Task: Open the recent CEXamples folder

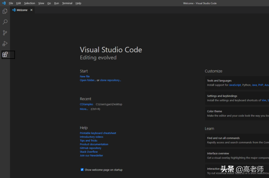Action: click(x=86, y=104)
